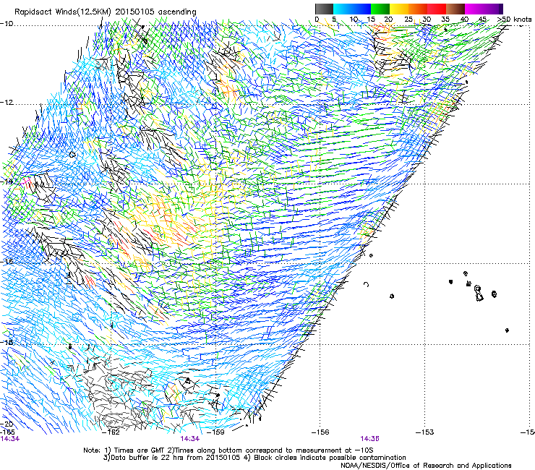The width and height of the screenshot is (535, 470).
Task: Click the -12 latitude axis label
Action: 7,103
